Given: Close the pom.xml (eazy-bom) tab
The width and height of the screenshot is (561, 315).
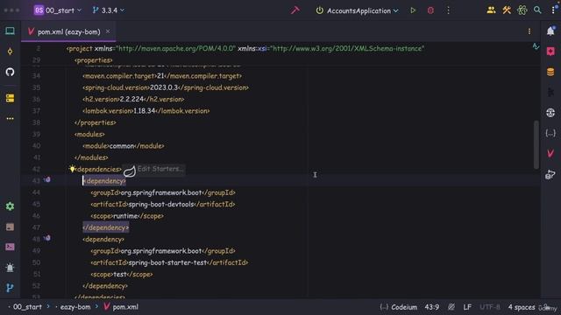Looking at the screenshot, I should [x=108, y=31].
